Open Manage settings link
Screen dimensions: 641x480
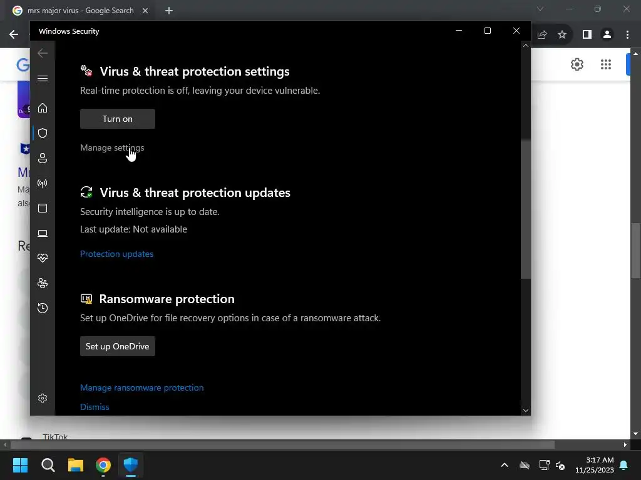(x=112, y=147)
